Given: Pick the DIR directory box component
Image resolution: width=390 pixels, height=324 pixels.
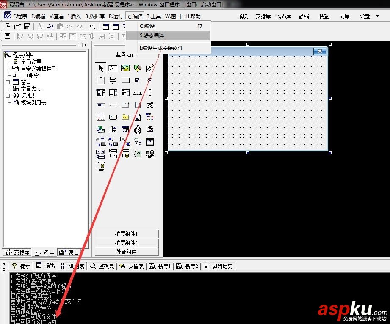Looking at the screenshot, I should (x=125, y=117).
